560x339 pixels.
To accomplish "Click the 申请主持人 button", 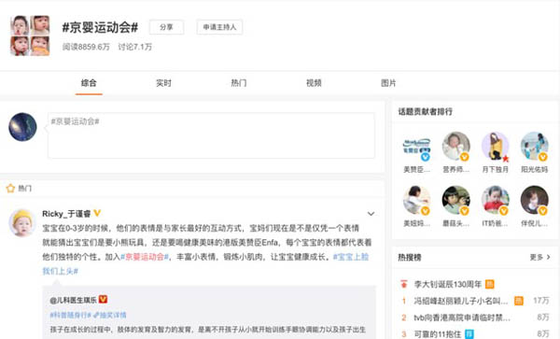I will pos(219,27).
